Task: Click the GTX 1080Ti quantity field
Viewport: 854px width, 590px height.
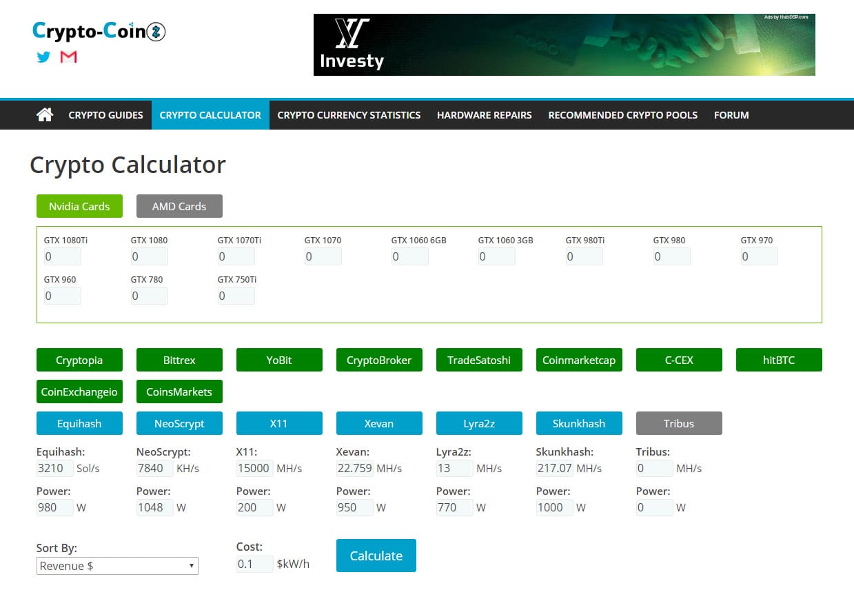Action: [62, 256]
